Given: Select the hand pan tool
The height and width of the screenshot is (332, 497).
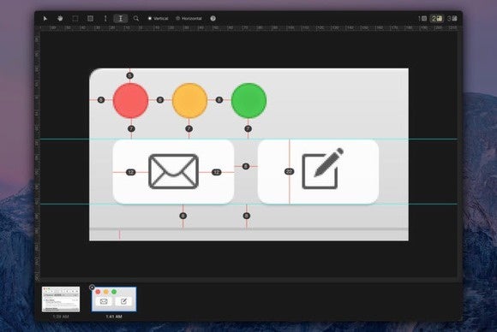Looking at the screenshot, I should click(x=60, y=18).
